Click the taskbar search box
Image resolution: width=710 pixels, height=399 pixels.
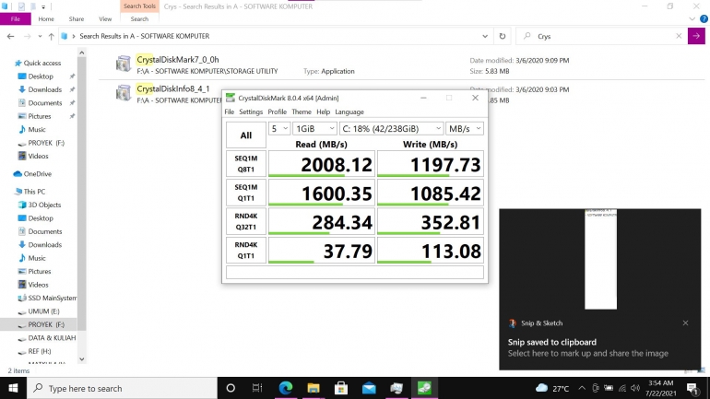[123, 388]
